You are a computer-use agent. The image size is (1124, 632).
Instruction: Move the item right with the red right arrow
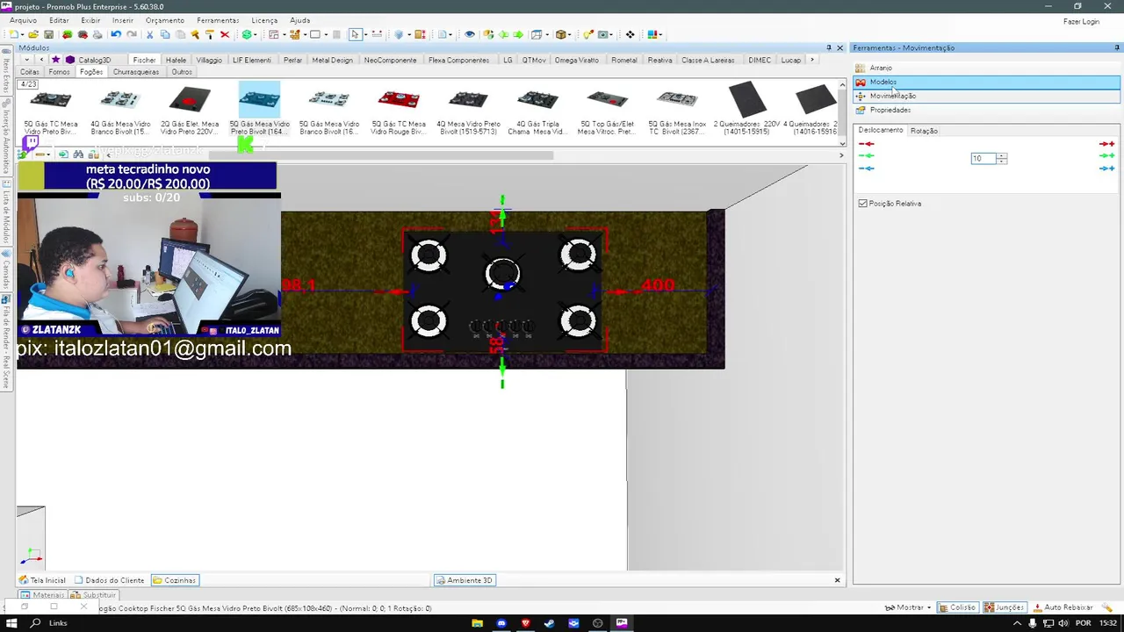tap(1106, 144)
